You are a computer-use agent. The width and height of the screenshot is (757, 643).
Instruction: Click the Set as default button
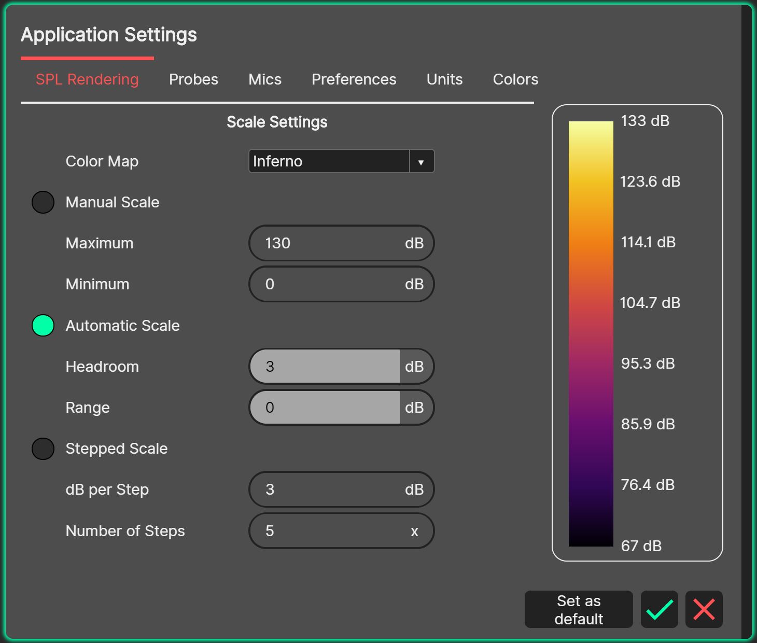pyautogui.click(x=578, y=609)
